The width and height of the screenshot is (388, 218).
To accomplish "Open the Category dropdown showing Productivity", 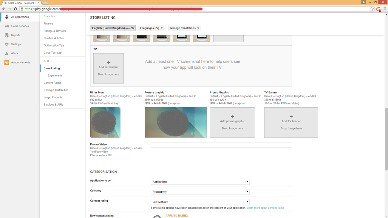I will (x=200, y=192).
